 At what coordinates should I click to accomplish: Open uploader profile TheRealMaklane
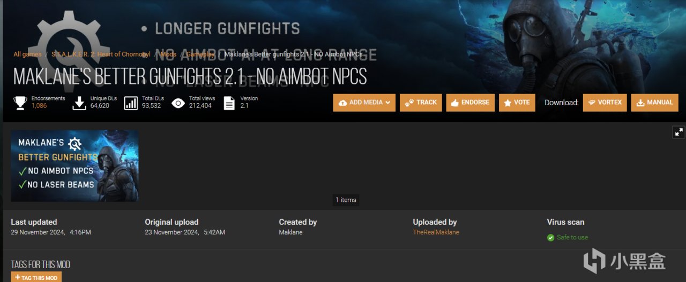pos(436,232)
